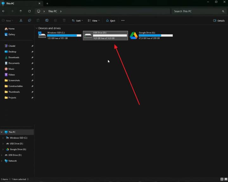The height and width of the screenshot is (182, 228).
Task: Click the pin icon beside Music
Action: tap(32, 69)
